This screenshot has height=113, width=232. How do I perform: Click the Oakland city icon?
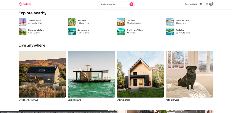(121, 22)
